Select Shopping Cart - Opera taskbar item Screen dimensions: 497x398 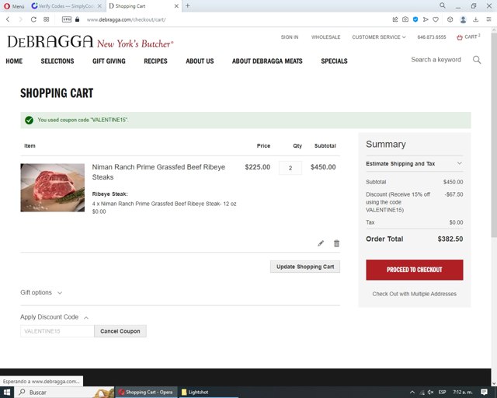tap(146, 393)
